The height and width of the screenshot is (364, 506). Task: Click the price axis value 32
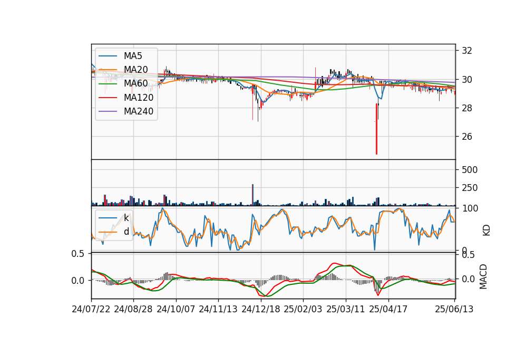tap(467, 51)
